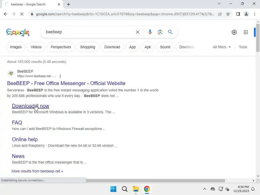Filter results by Videos

point(36,47)
